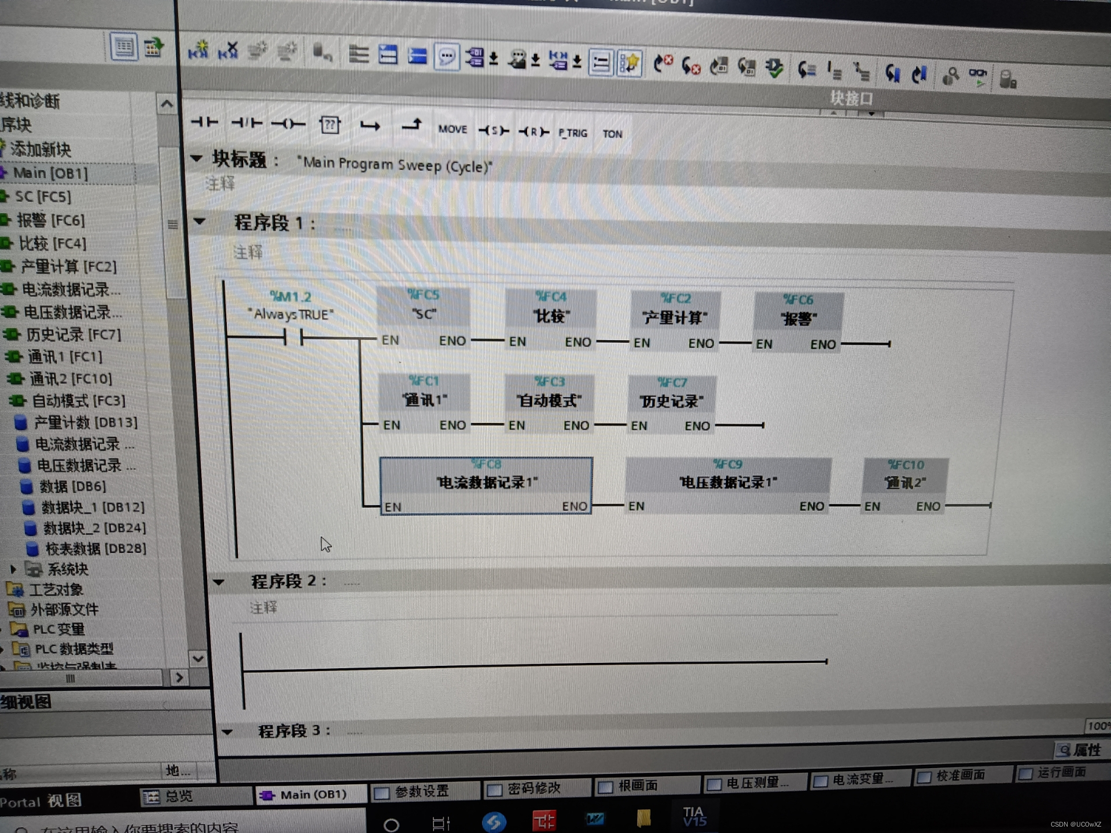Open TIA V15 from taskbar
The height and width of the screenshot is (833, 1111).
click(x=694, y=817)
